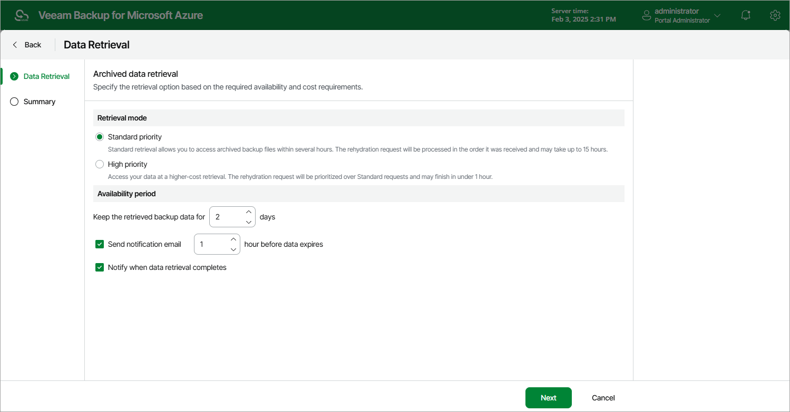Image resolution: width=790 pixels, height=412 pixels.
Task: Choose the High priority radio button
Action: 100,164
